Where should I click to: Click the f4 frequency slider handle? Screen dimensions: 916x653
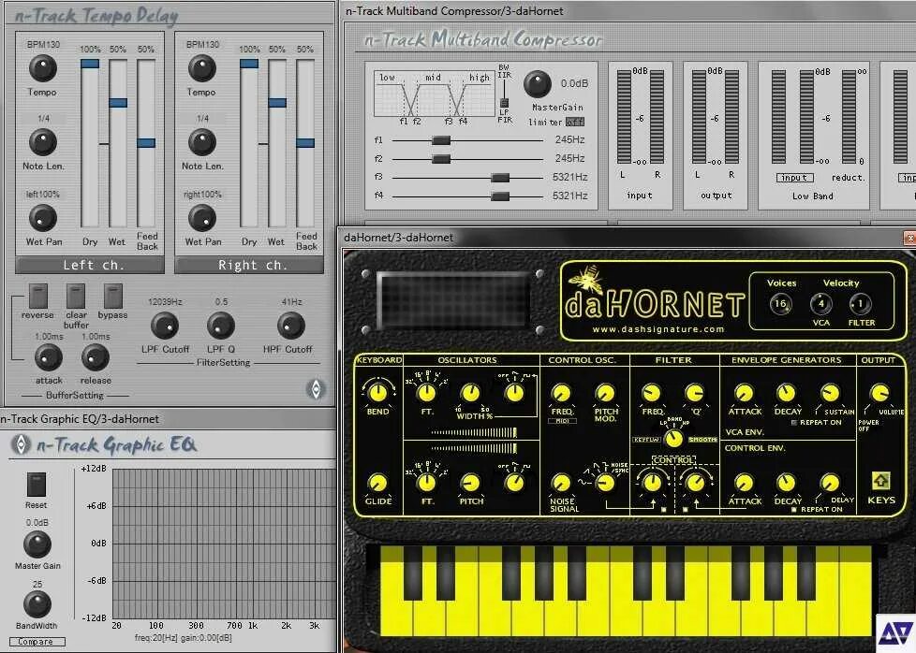coord(500,196)
